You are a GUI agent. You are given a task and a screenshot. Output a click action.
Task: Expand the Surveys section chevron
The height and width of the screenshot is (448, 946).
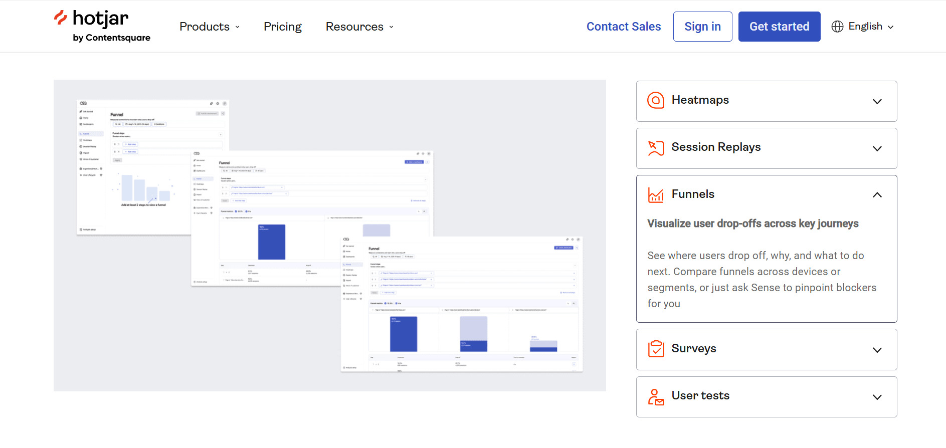(877, 350)
